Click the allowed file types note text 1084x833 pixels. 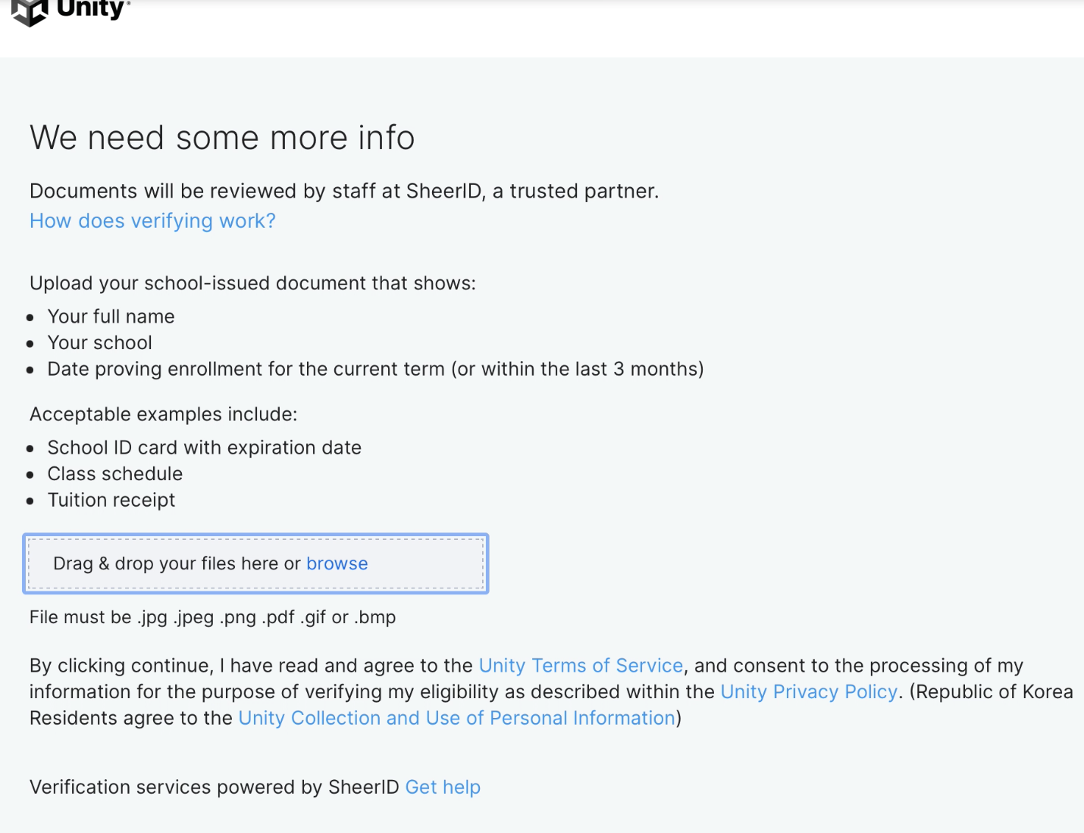212,617
